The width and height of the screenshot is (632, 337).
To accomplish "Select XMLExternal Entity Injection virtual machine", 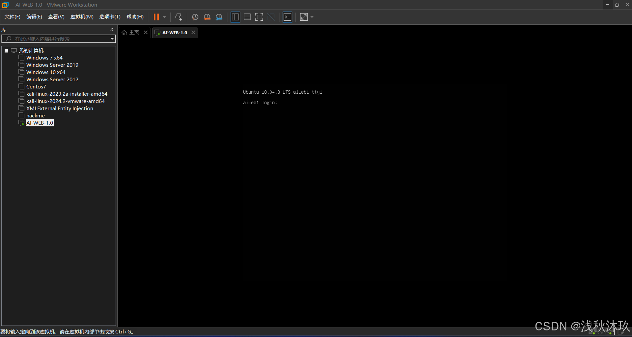I will pos(60,108).
